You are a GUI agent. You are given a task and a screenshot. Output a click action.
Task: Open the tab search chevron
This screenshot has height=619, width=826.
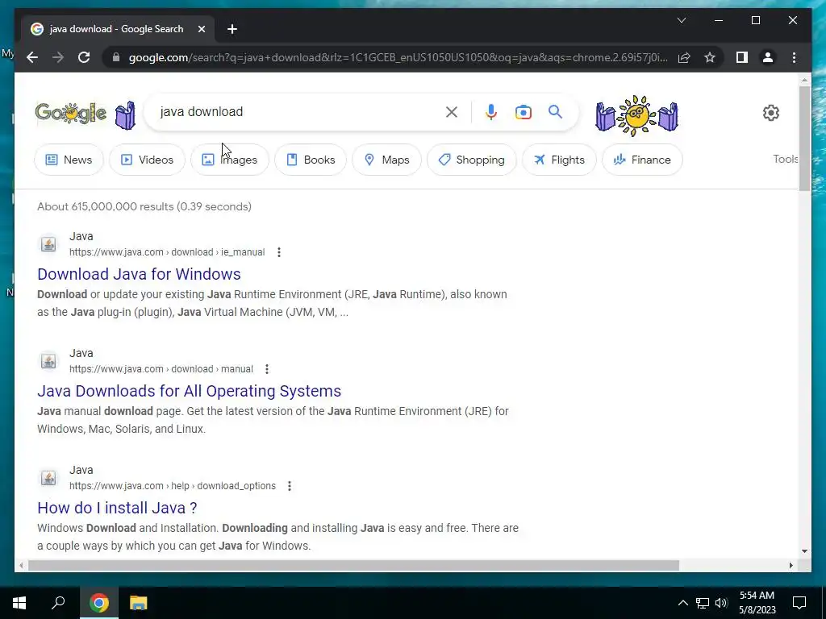tap(681, 20)
